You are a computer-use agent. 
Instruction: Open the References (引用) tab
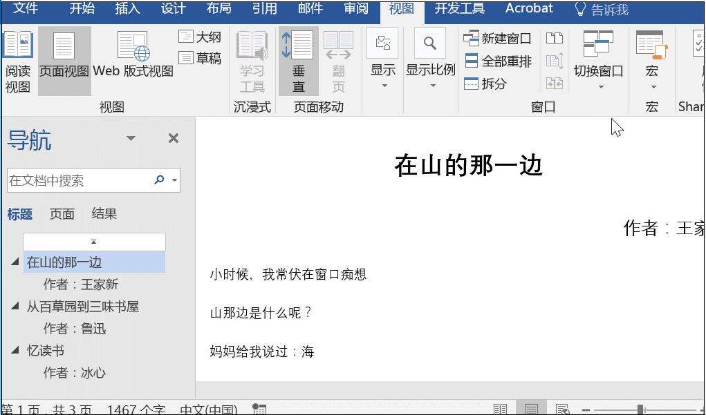pyautogui.click(x=264, y=8)
